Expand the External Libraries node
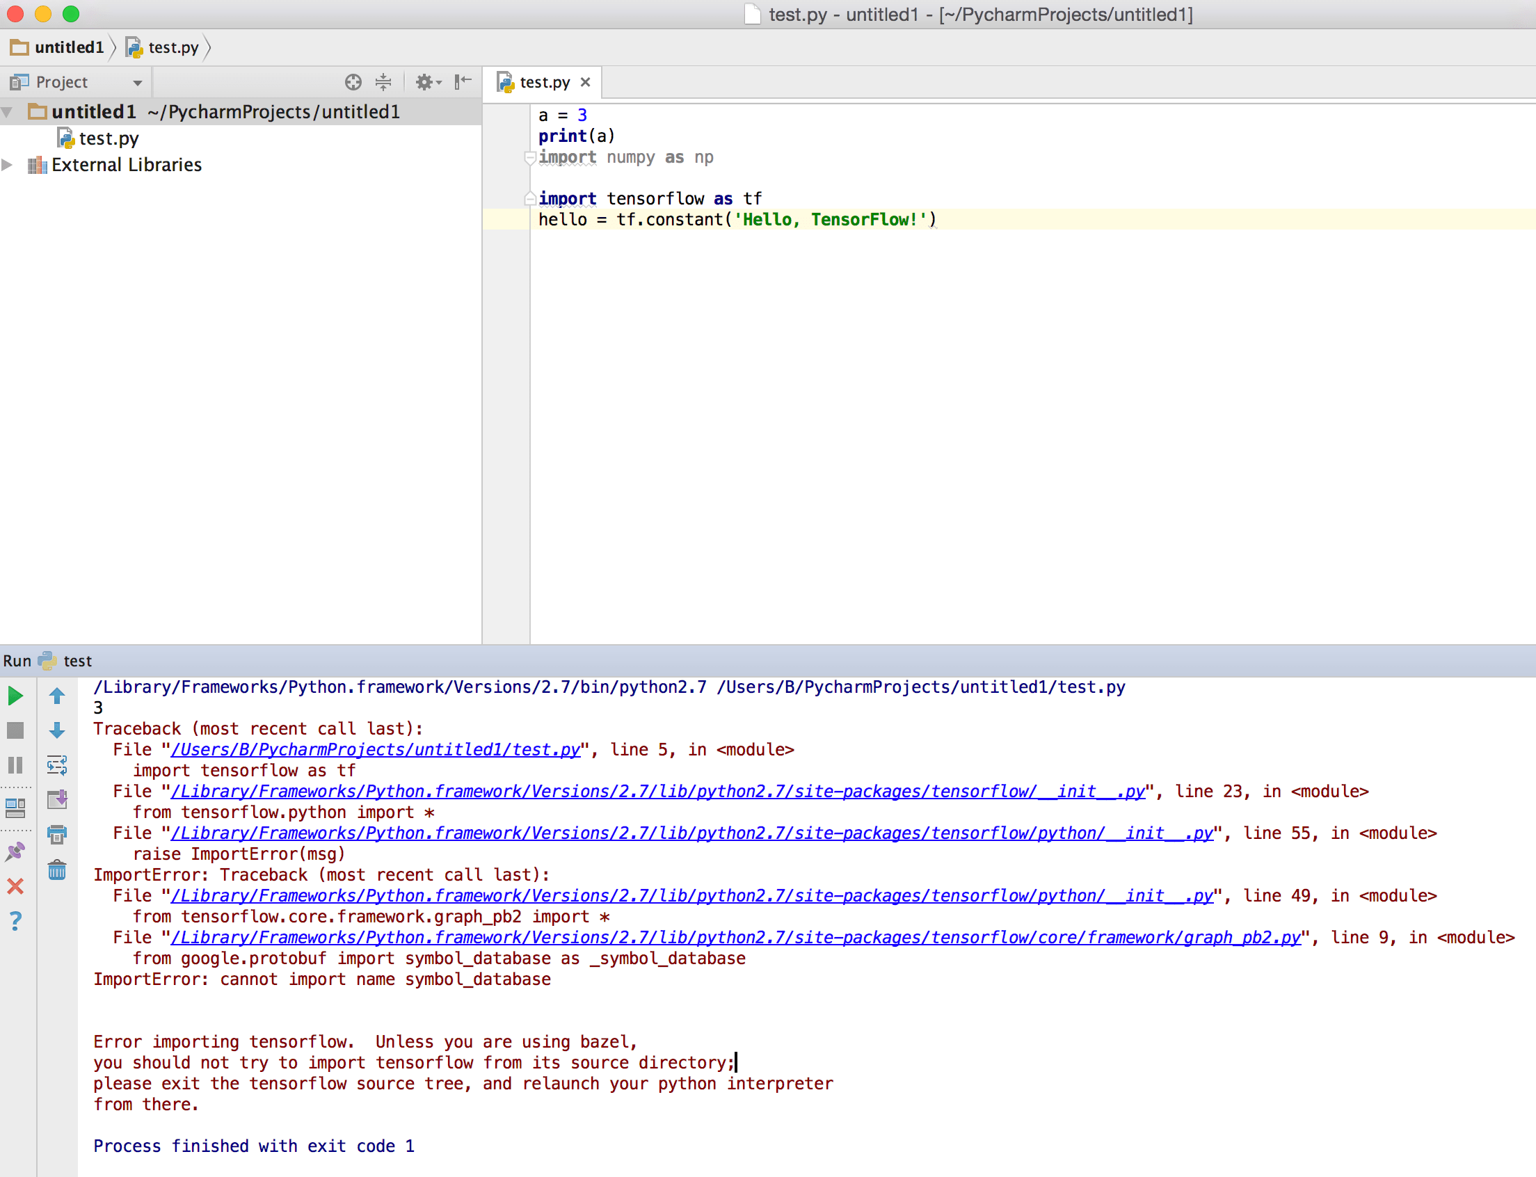The width and height of the screenshot is (1536, 1177). pos(8,165)
